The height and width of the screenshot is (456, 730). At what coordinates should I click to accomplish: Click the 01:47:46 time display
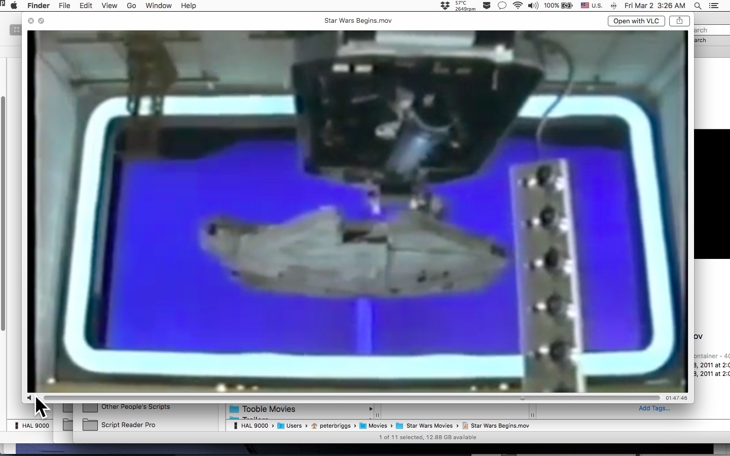(676, 398)
